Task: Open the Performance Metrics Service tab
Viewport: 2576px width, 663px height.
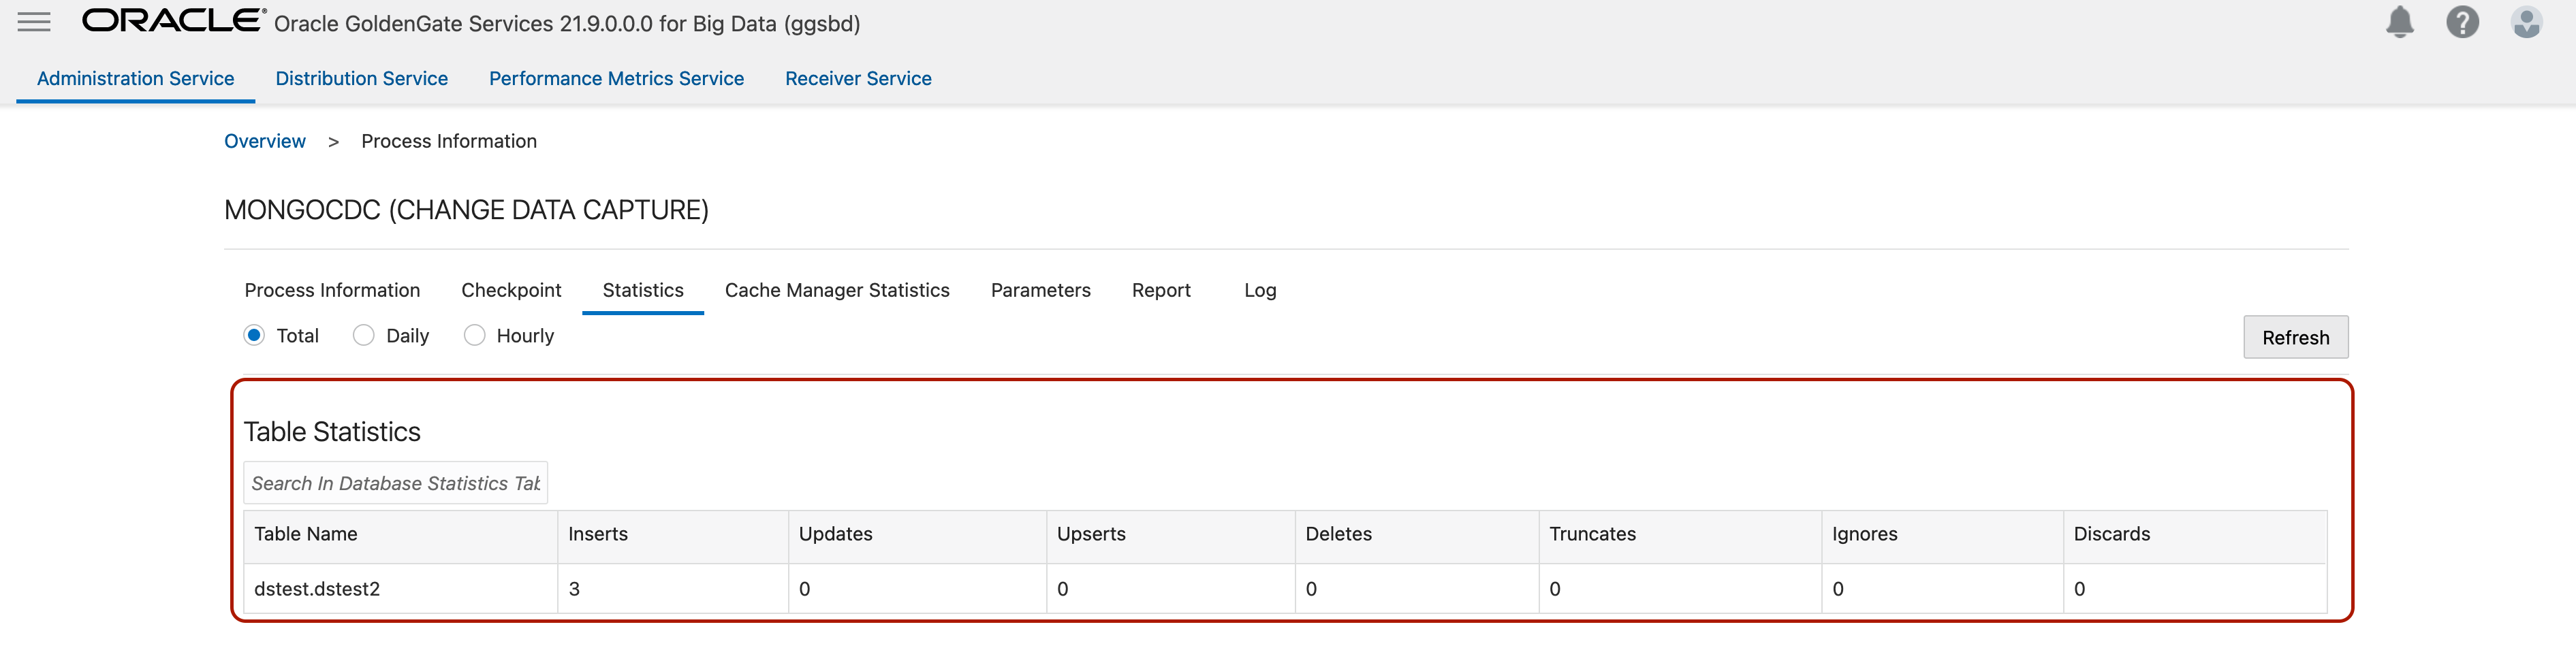Action: pyautogui.click(x=616, y=79)
